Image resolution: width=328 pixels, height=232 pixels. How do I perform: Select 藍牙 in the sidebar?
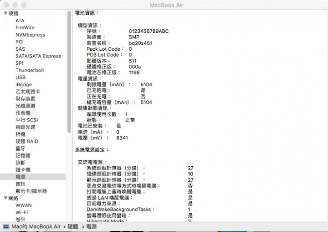tap(20, 148)
